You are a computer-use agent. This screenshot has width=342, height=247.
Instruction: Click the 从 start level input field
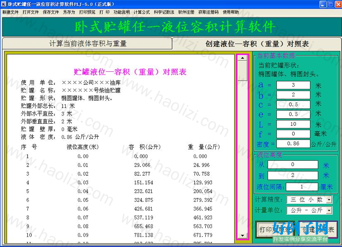pyautogui.click(x=293, y=164)
